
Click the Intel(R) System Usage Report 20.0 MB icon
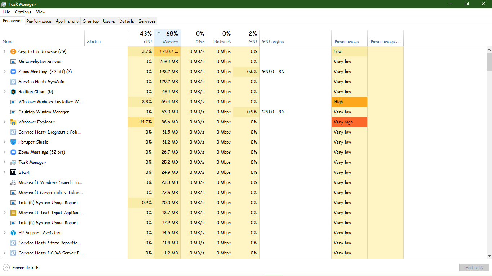[x=13, y=203]
